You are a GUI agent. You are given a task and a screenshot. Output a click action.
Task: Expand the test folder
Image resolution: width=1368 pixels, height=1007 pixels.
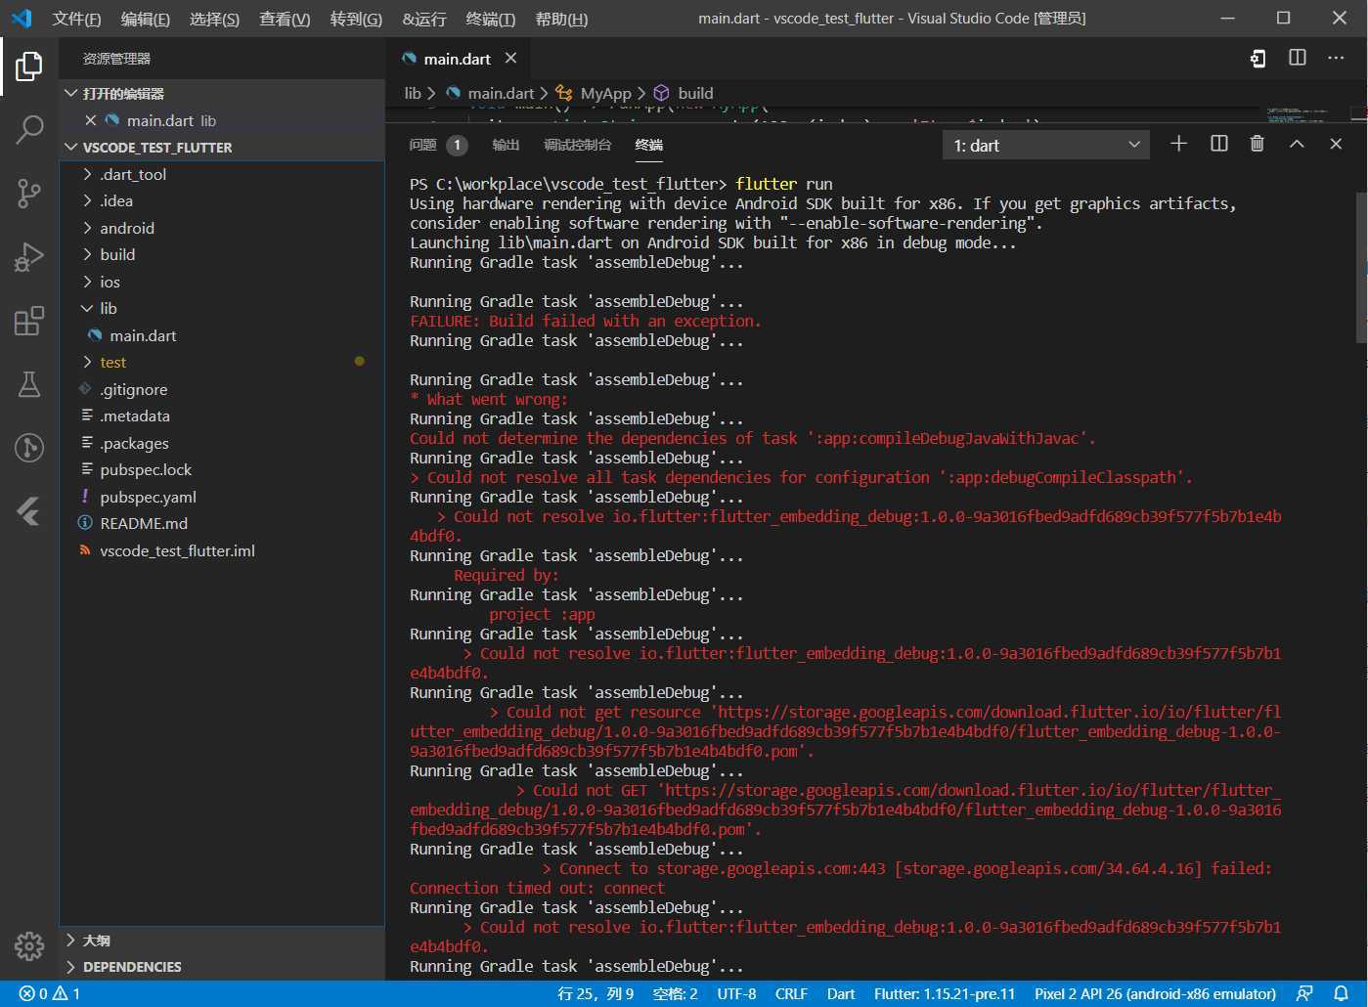tap(87, 362)
